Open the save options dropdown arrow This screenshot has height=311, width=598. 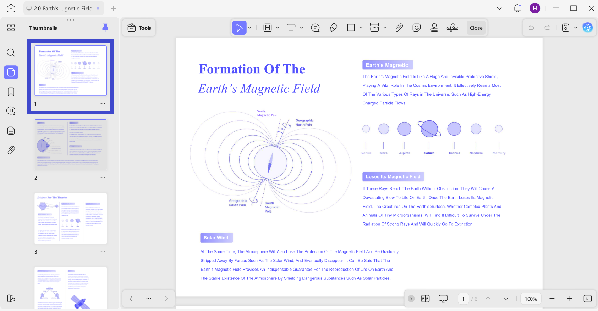click(576, 28)
